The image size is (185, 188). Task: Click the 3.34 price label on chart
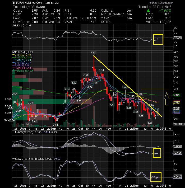pos(101,70)
